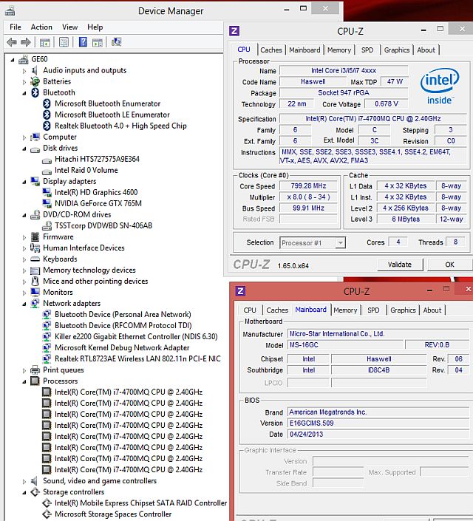The width and height of the screenshot is (473, 521).
Task: Switch to Memory tab in upper CPU-Z window
Action: tap(339, 50)
